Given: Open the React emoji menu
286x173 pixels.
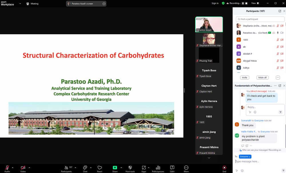Looking at the screenshot, I should click(x=100, y=168).
